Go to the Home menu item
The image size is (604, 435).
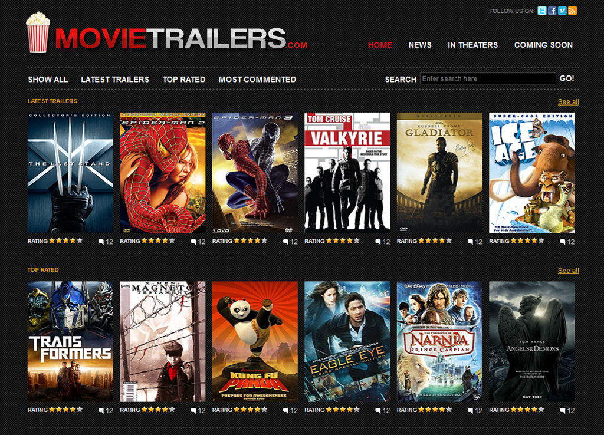tap(380, 45)
